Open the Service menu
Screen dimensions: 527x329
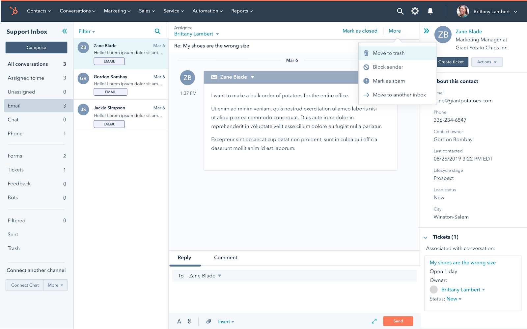tap(174, 11)
